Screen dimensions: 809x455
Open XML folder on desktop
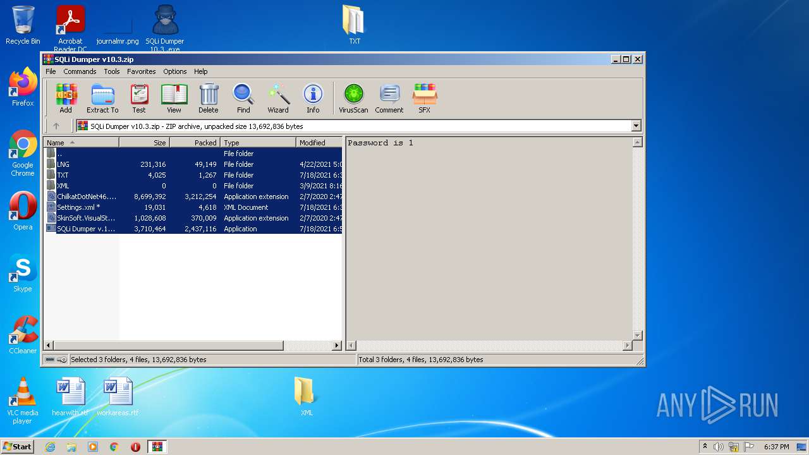307,397
